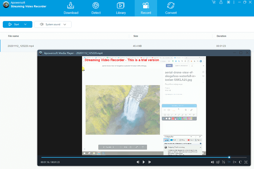Viewport: 254px width, 169px height.
Task: Step forward one frame in media player
Action: click(149, 162)
